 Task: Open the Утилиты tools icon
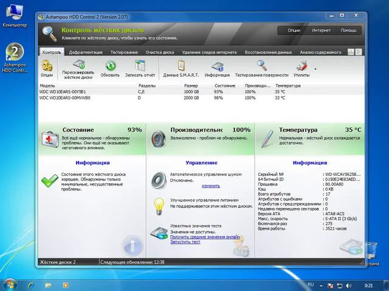(301, 66)
